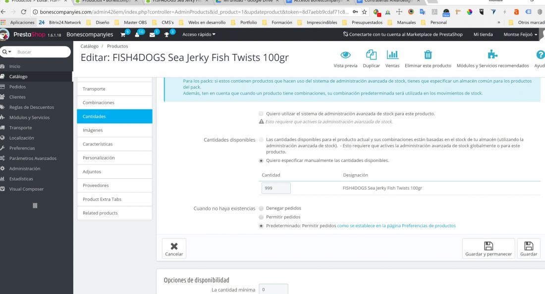Image resolution: width=545 pixels, height=294 pixels.
Task: Click the Google Translate extension icon
Action: 423,12
